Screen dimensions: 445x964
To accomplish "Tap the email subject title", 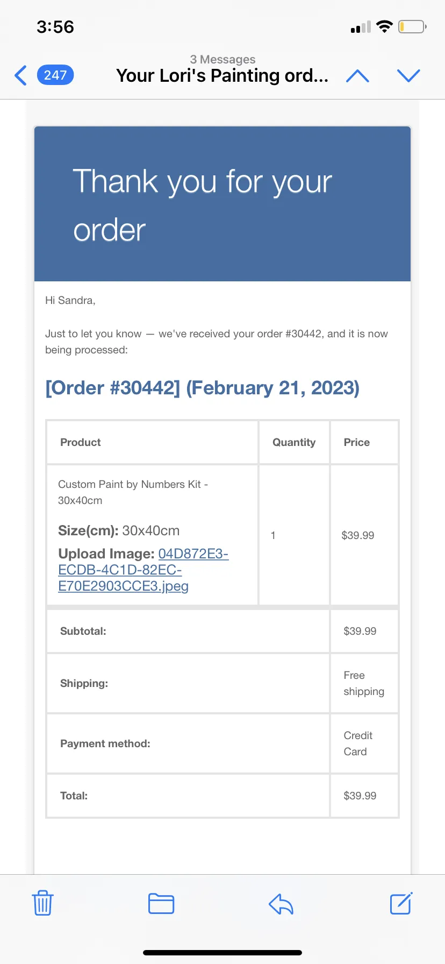I will click(222, 76).
